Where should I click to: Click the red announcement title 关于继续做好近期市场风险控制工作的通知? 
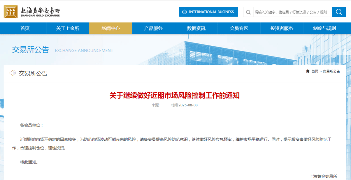click(x=175, y=96)
